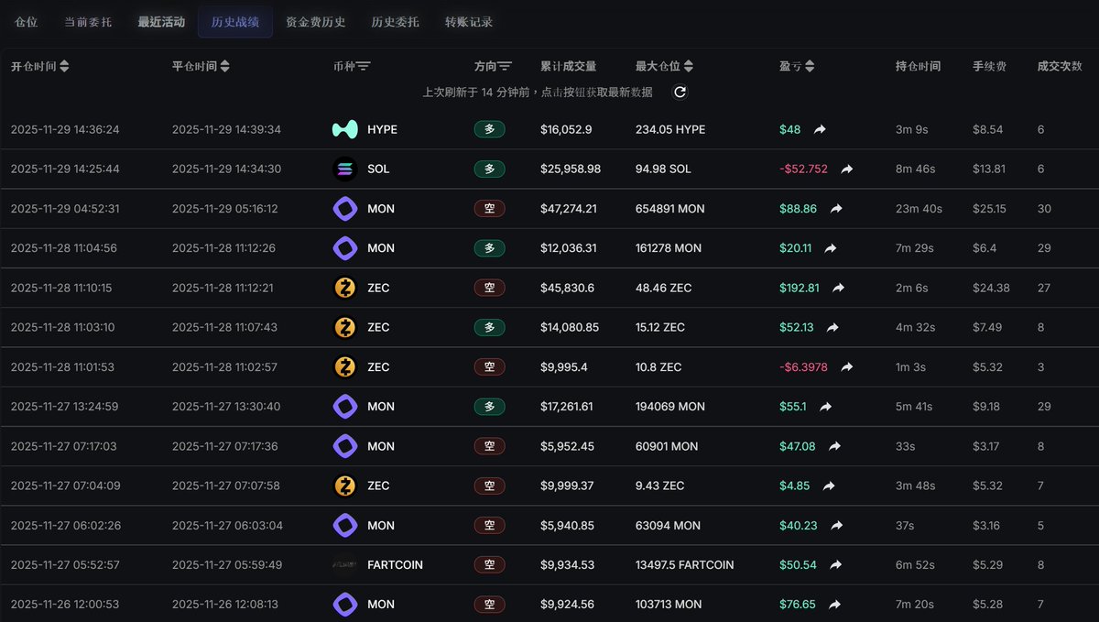The height and width of the screenshot is (622, 1099).
Task: Click the FARTCOIN coin icon
Action: 344,565
